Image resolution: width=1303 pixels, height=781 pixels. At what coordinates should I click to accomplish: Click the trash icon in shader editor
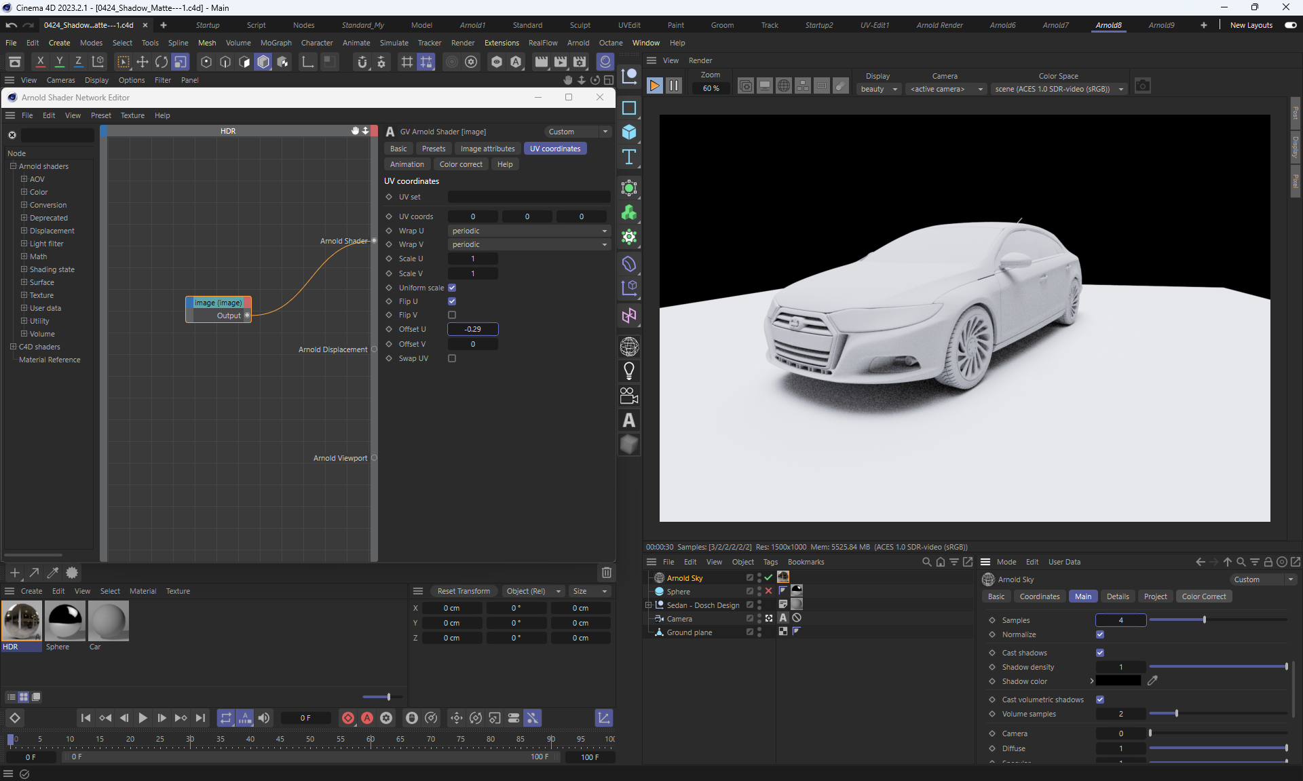pos(606,573)
